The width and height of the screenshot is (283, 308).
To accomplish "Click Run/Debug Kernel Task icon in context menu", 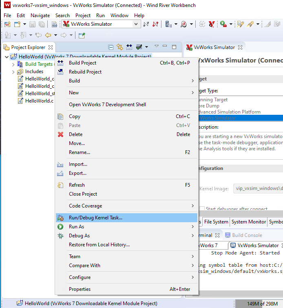I will click(x=61, y=218).
